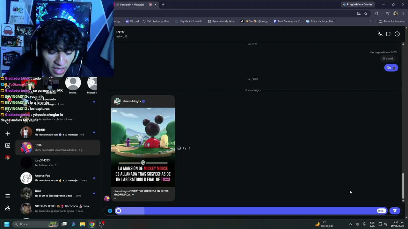Open more options for the shared post

coord(189,148)
